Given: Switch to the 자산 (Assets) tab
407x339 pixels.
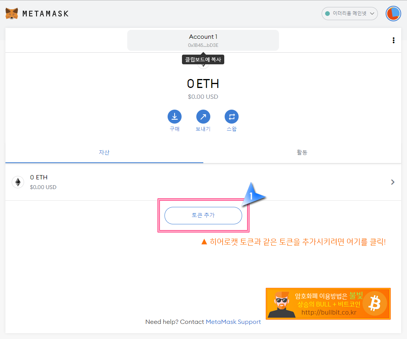Looking at the screenshot, I should pyautogui.click(x=104, y=152).
